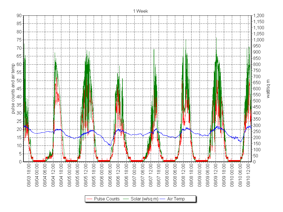
Task: Click the "08/07 18:00" time axis label
Action: point(159,175)
